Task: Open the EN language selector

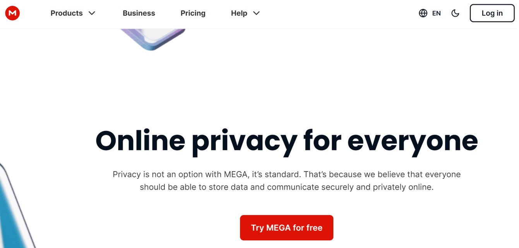Action: tap(436, 13)
